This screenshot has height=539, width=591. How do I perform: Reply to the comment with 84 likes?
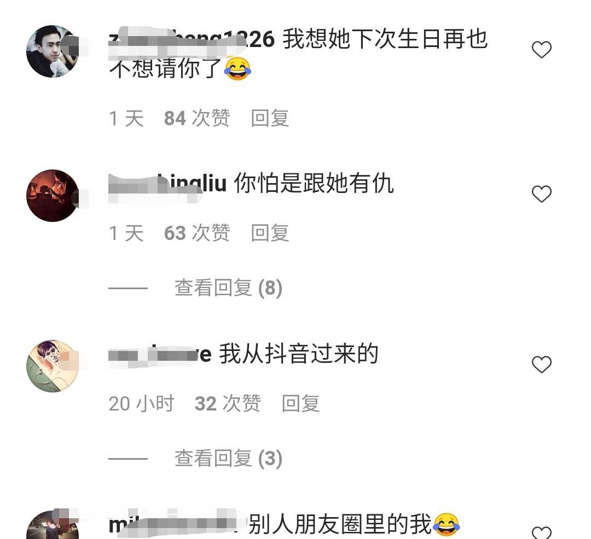[x=270, y=118]
